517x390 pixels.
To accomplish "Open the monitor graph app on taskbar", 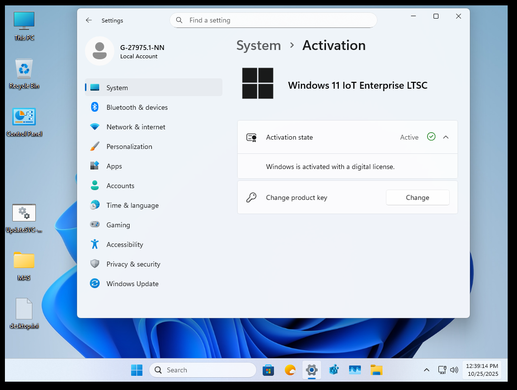I will 355,370.
